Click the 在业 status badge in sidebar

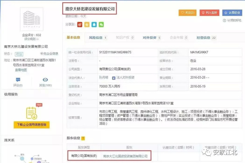(x=19, y=54)
